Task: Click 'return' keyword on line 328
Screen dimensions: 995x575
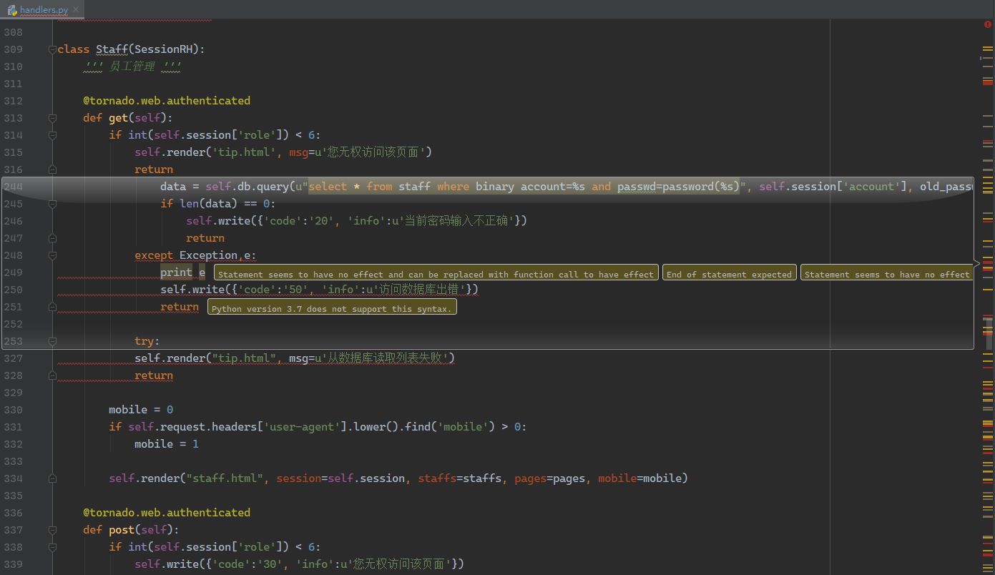Action: [154, 375]
